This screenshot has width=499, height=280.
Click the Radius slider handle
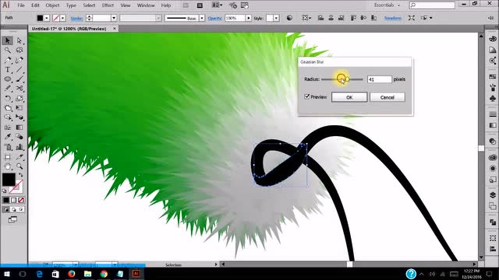[347, 79]
